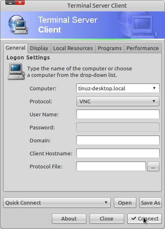Click the checkmark icon on Connect button

point(133,218)
